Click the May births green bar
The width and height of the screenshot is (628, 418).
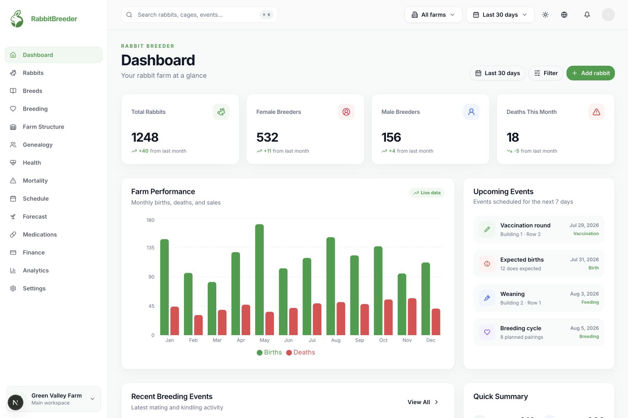coord(259,280)
